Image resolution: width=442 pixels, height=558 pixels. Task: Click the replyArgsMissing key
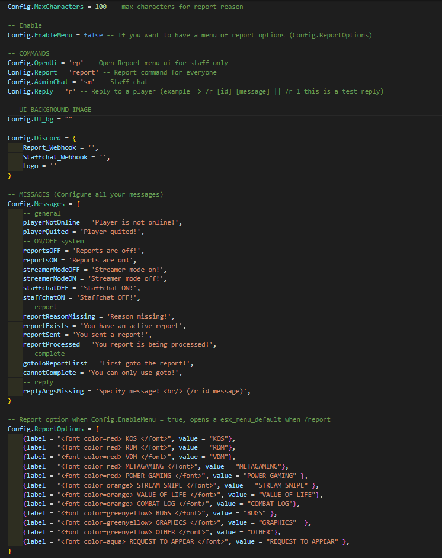[x=53, y=391]
